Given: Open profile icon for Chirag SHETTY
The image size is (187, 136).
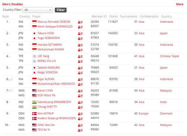Looking at the screenshot, I should pyautogui.click(x=80, y=107).
